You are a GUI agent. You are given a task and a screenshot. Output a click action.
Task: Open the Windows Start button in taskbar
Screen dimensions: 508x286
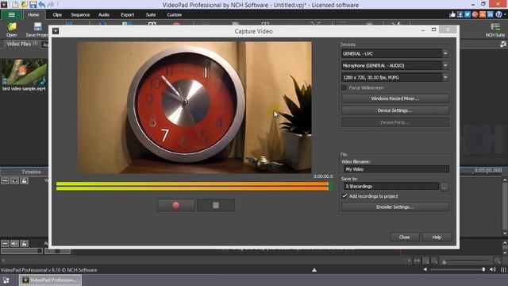coord(6,280)
